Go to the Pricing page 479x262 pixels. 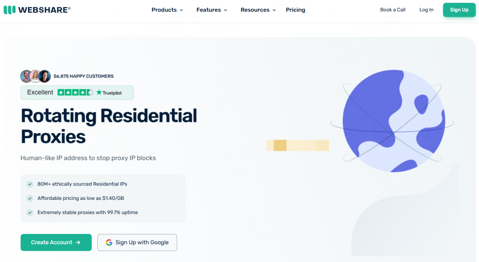[x=295, y=10]
